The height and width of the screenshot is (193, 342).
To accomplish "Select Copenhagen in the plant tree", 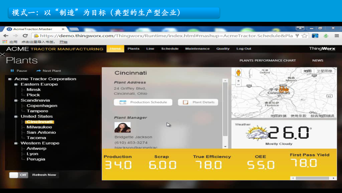I will (x=42, y=105).
